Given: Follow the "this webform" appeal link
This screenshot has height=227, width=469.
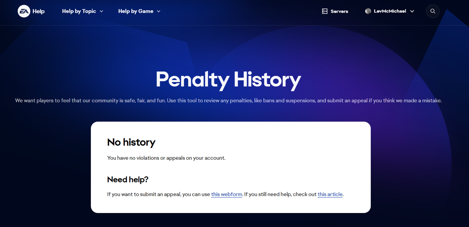Looking at the screenshot, I should pos(227,194).
